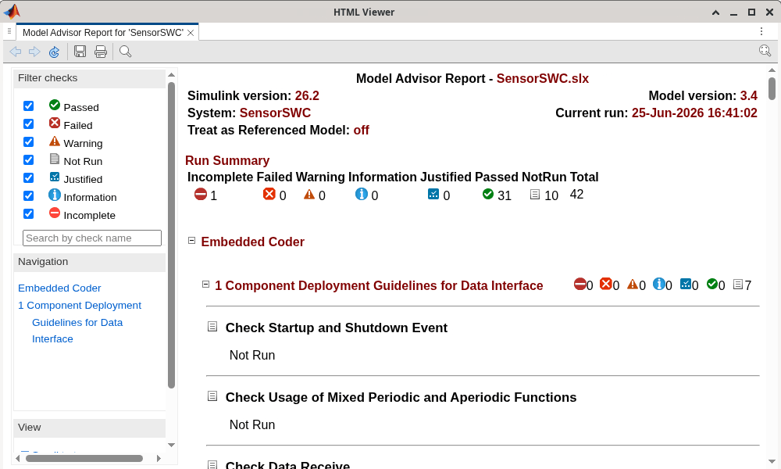781x469 pixels.
Task: Click the Navigation panel header
Action: point(90,262)
